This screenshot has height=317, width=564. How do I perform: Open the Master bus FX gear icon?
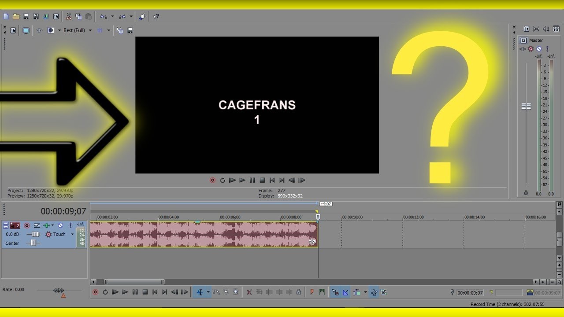(x=531, y=49)
